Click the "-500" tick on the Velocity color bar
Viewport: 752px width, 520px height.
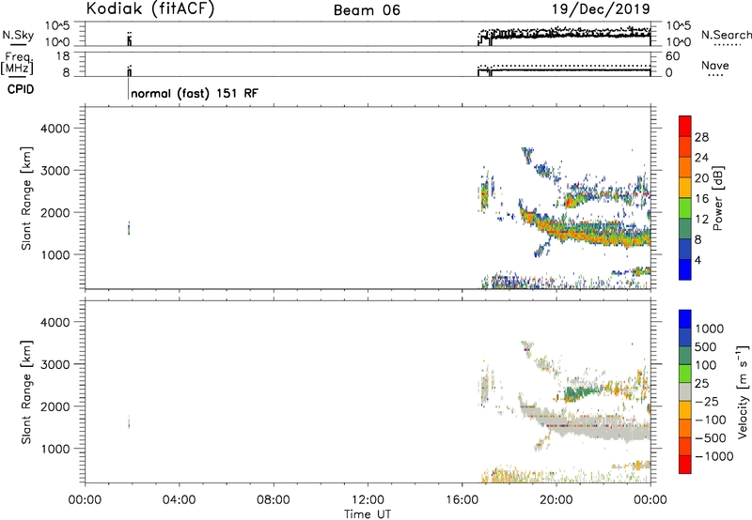pos(711,438)
